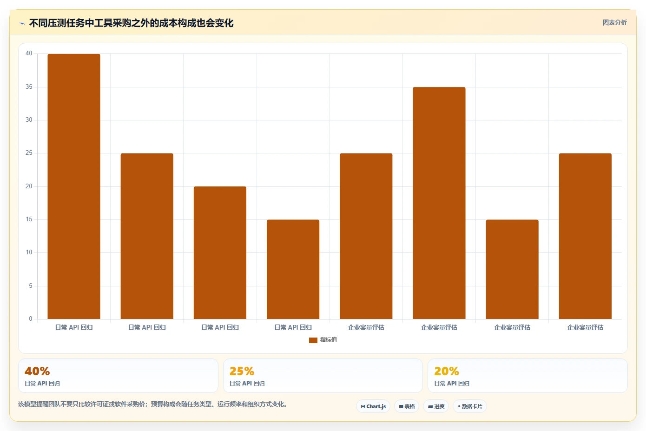The width and height of the screenshot is (646, 431).
Task: Click the y-axis tick label 10
Action: click(x=29, y=252)
